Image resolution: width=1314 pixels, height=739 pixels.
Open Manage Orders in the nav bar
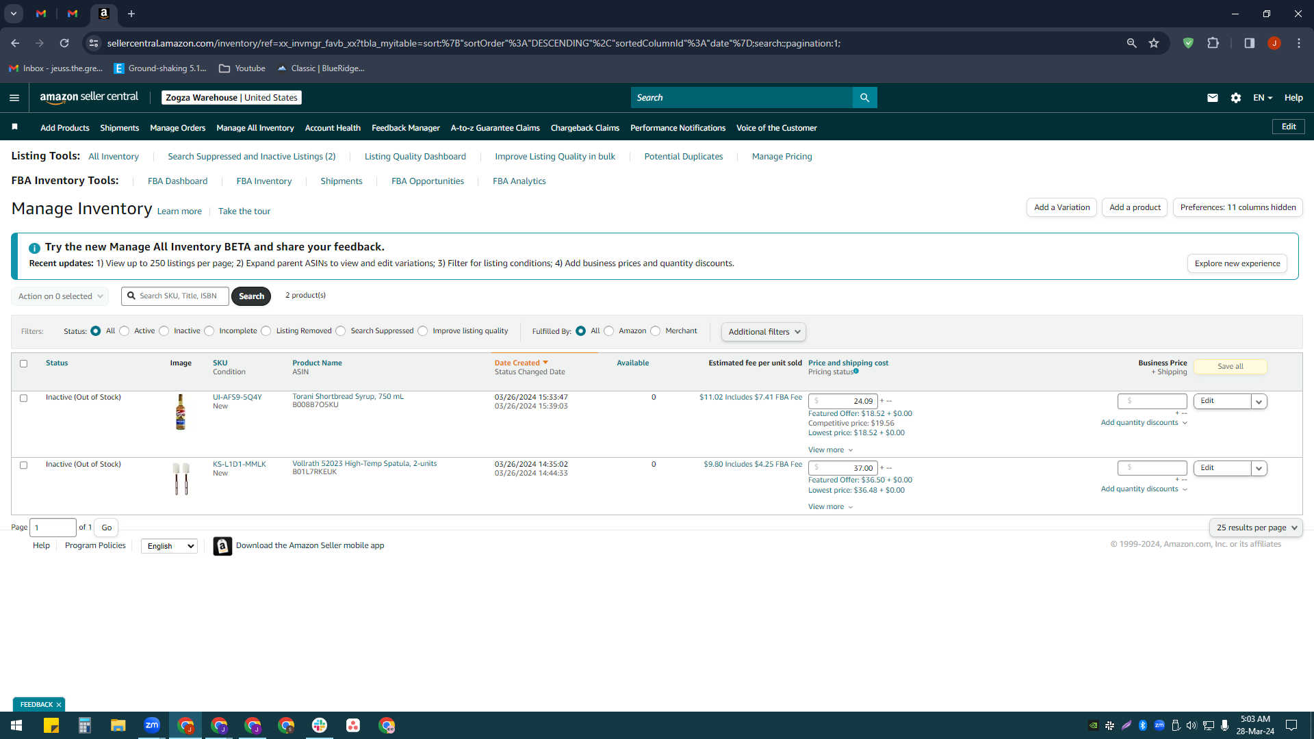(x=178, y=128)
